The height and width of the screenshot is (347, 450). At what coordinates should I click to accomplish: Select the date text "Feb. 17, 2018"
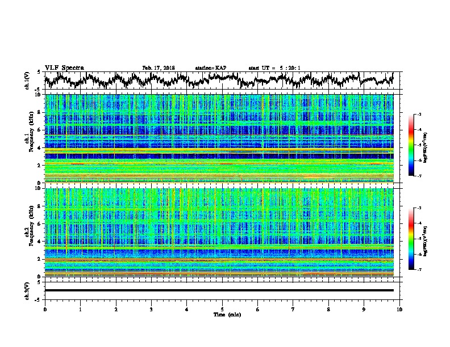point(159,68)
